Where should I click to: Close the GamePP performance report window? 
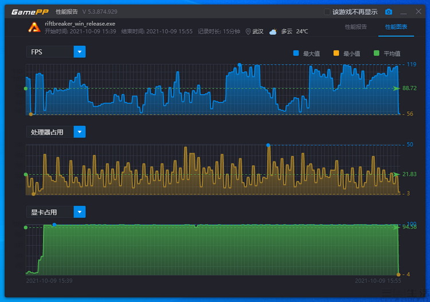tap(418, 11)
